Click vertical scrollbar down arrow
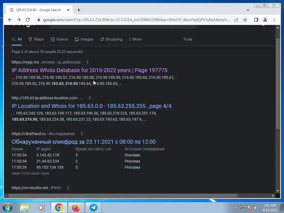 (278, 191)
